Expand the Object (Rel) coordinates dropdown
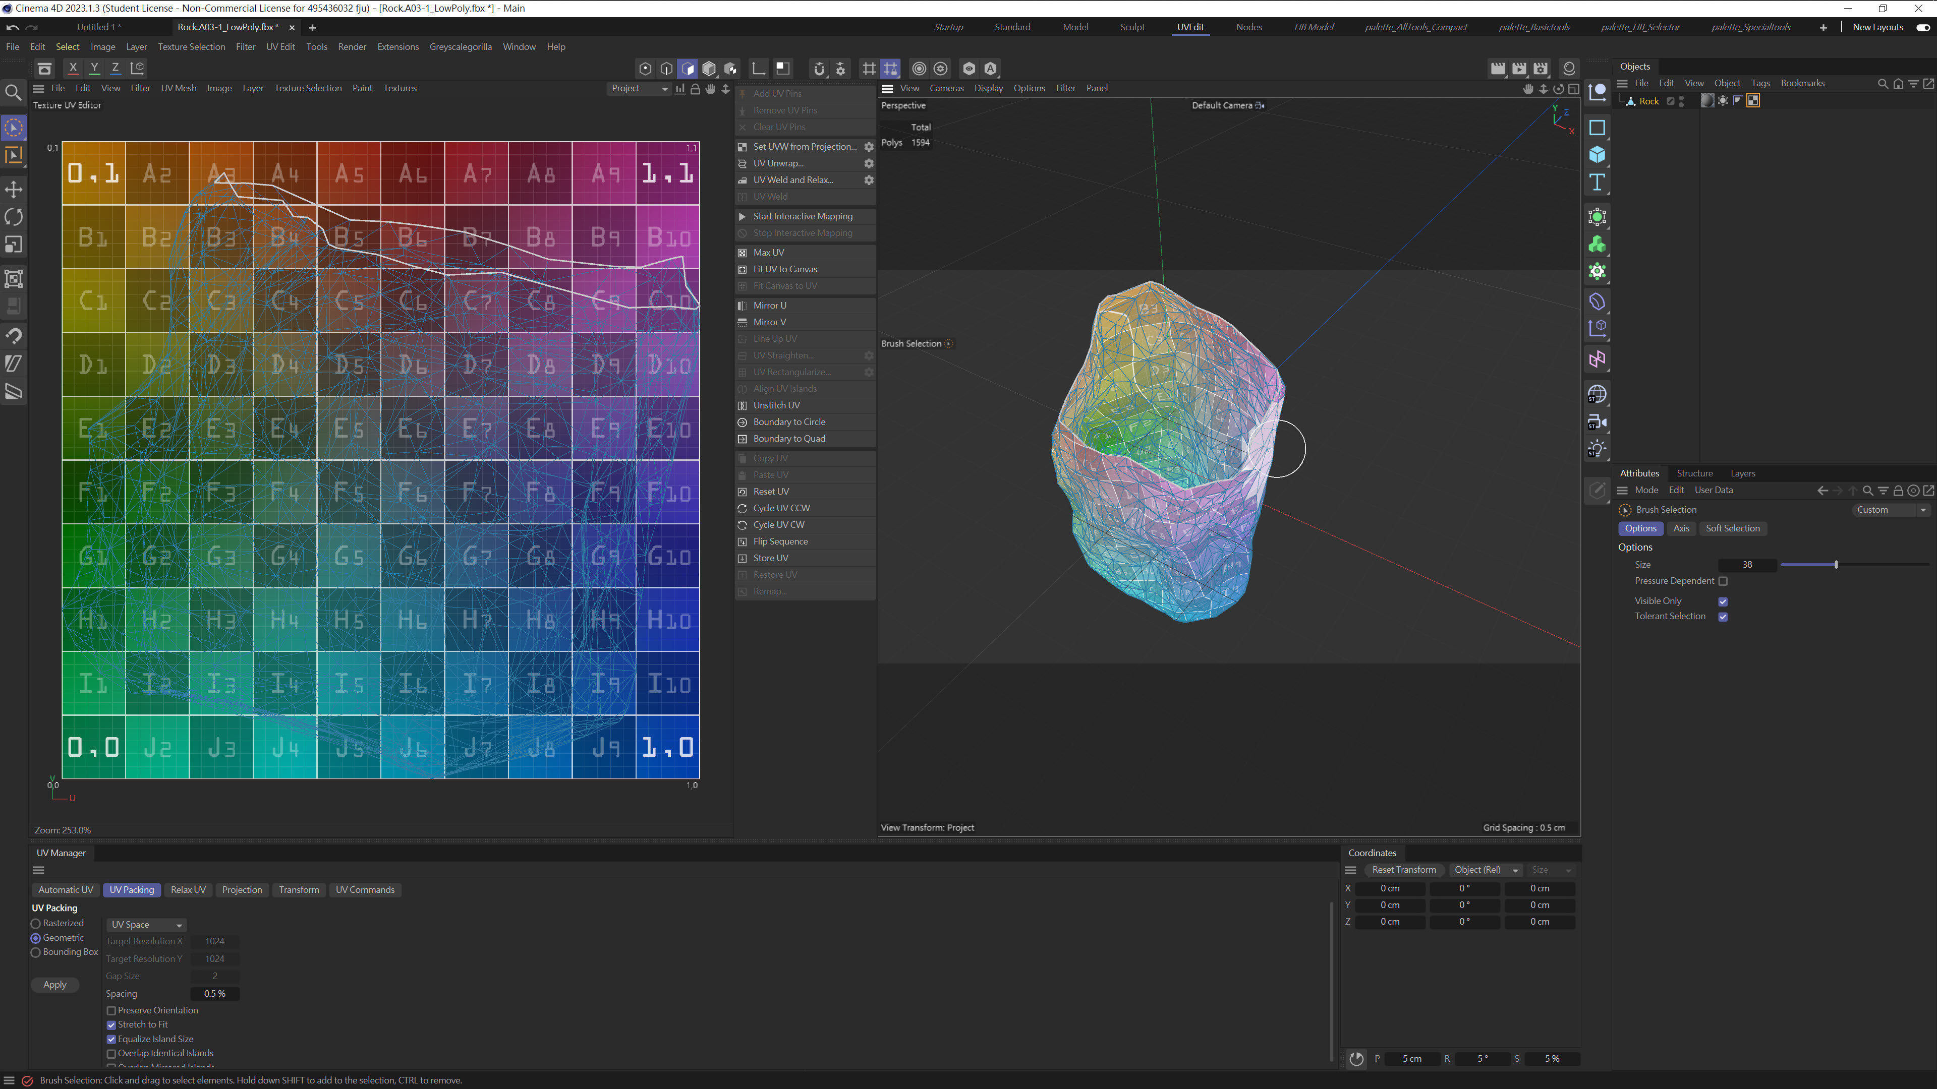Image resolution: width=1937 pixels, height=1089 pixels. click(1486, 870)
